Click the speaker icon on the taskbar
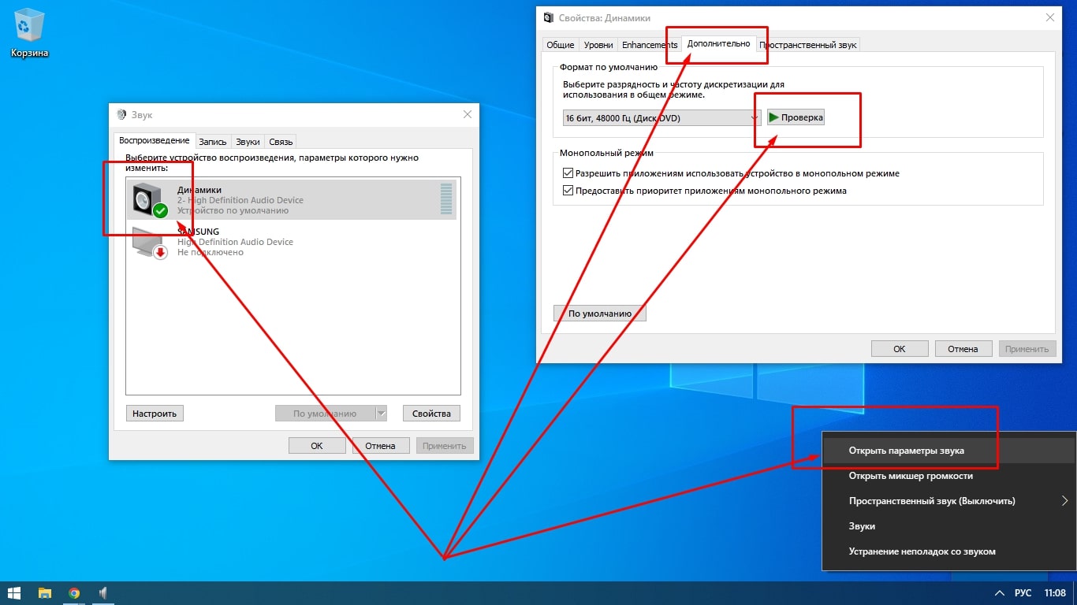 [102, 593]
